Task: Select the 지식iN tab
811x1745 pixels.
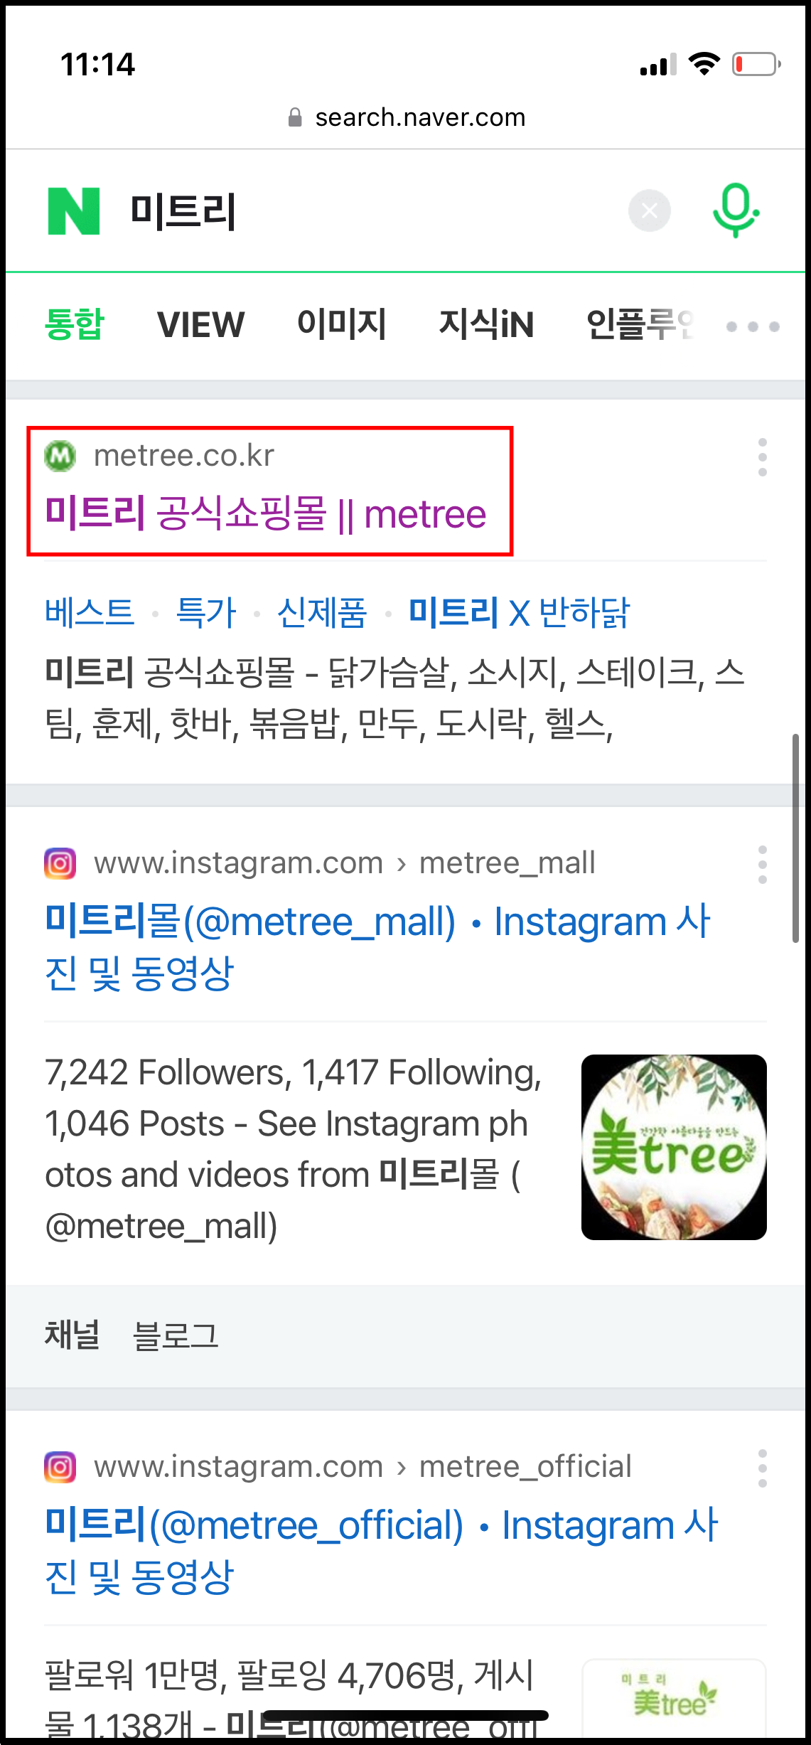Action: point(486,324)
